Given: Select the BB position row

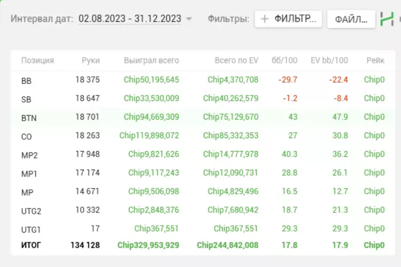Looking at the screenshot, I should [x=203, y=80].
